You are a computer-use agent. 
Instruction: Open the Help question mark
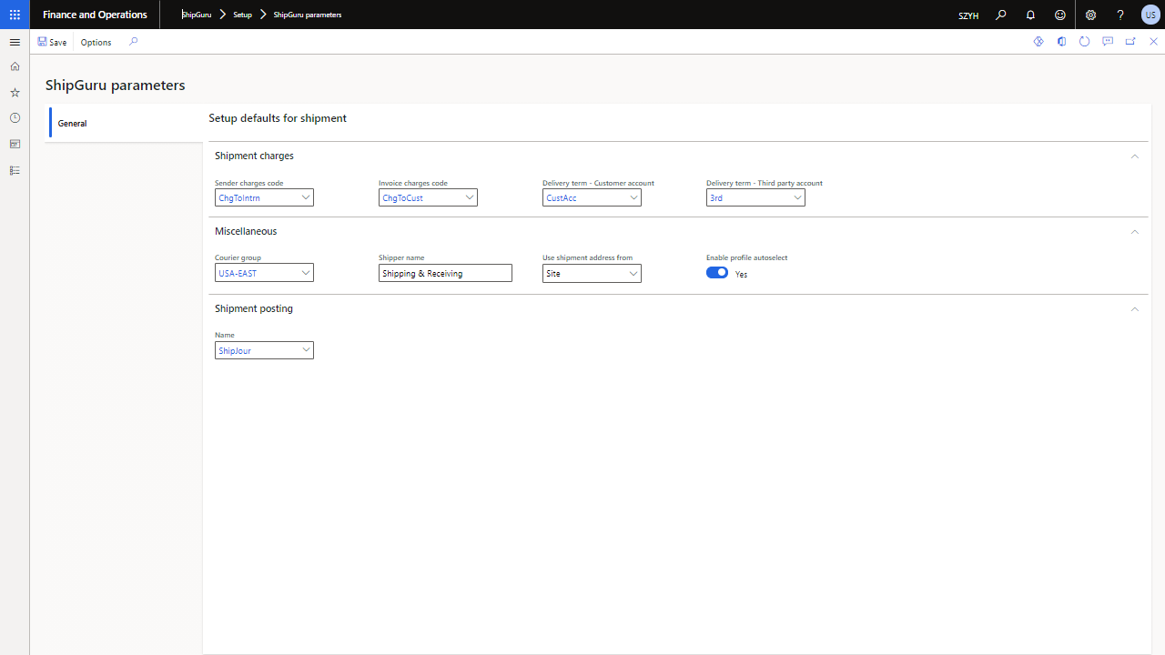1120,15
